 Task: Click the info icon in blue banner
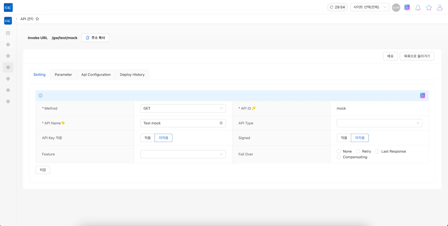point(41,96)
